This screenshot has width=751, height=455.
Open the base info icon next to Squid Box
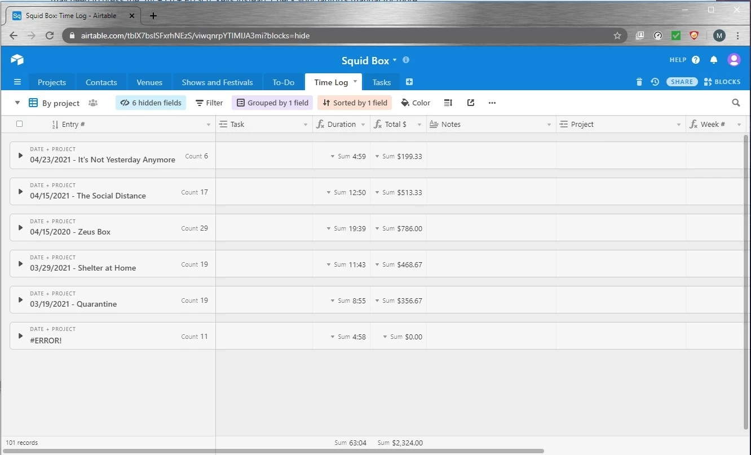tap(406, 60)
